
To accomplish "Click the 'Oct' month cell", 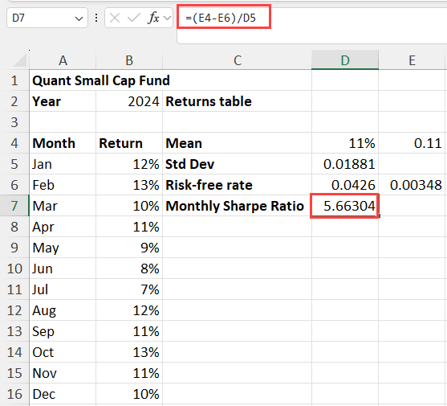I will tap(63, 352).
